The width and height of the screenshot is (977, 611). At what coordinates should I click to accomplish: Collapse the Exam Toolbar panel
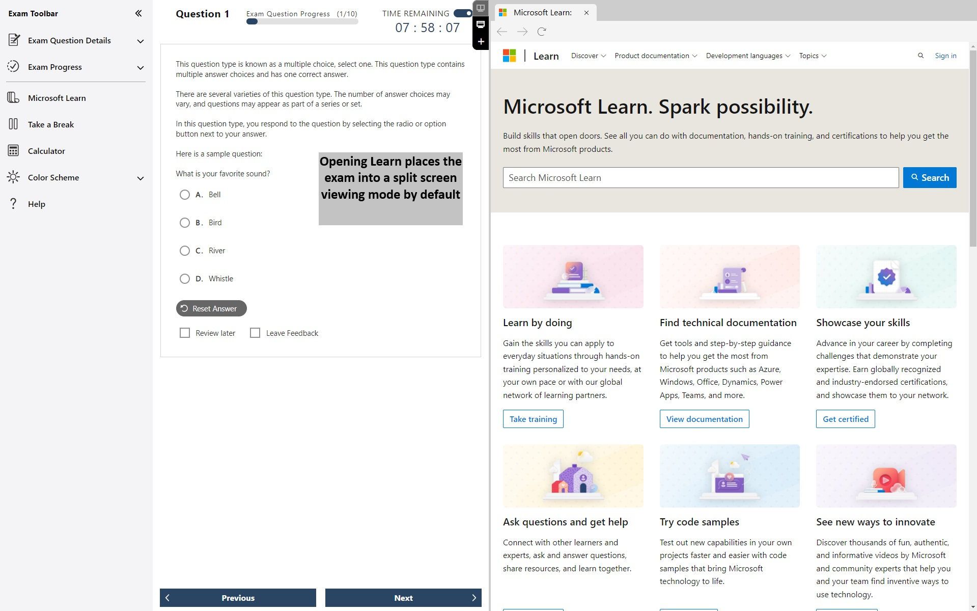(x=138, y=13)
